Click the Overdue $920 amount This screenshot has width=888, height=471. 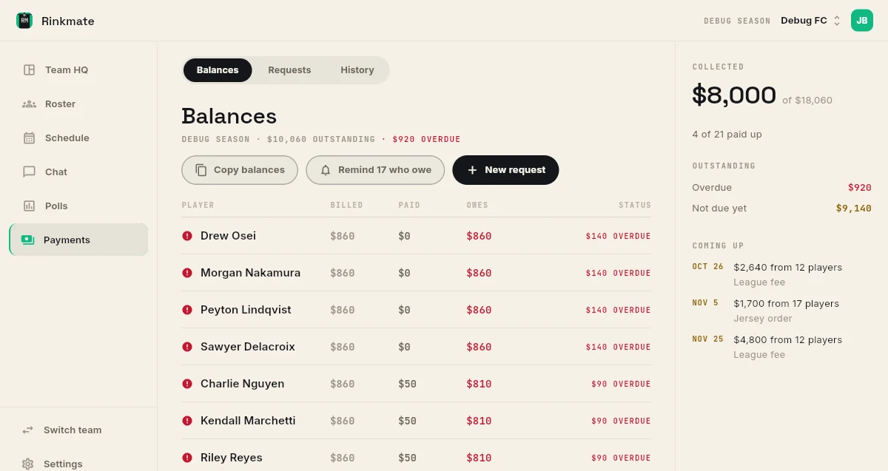(x=860, y=188)
